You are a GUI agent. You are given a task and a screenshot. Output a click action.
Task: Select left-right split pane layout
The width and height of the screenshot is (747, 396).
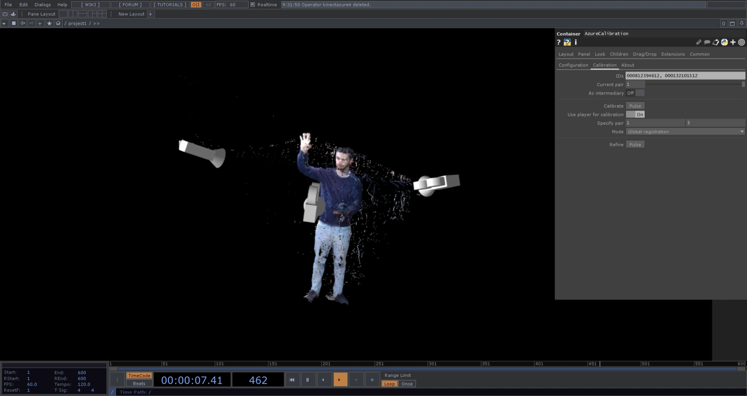(73, 14)
